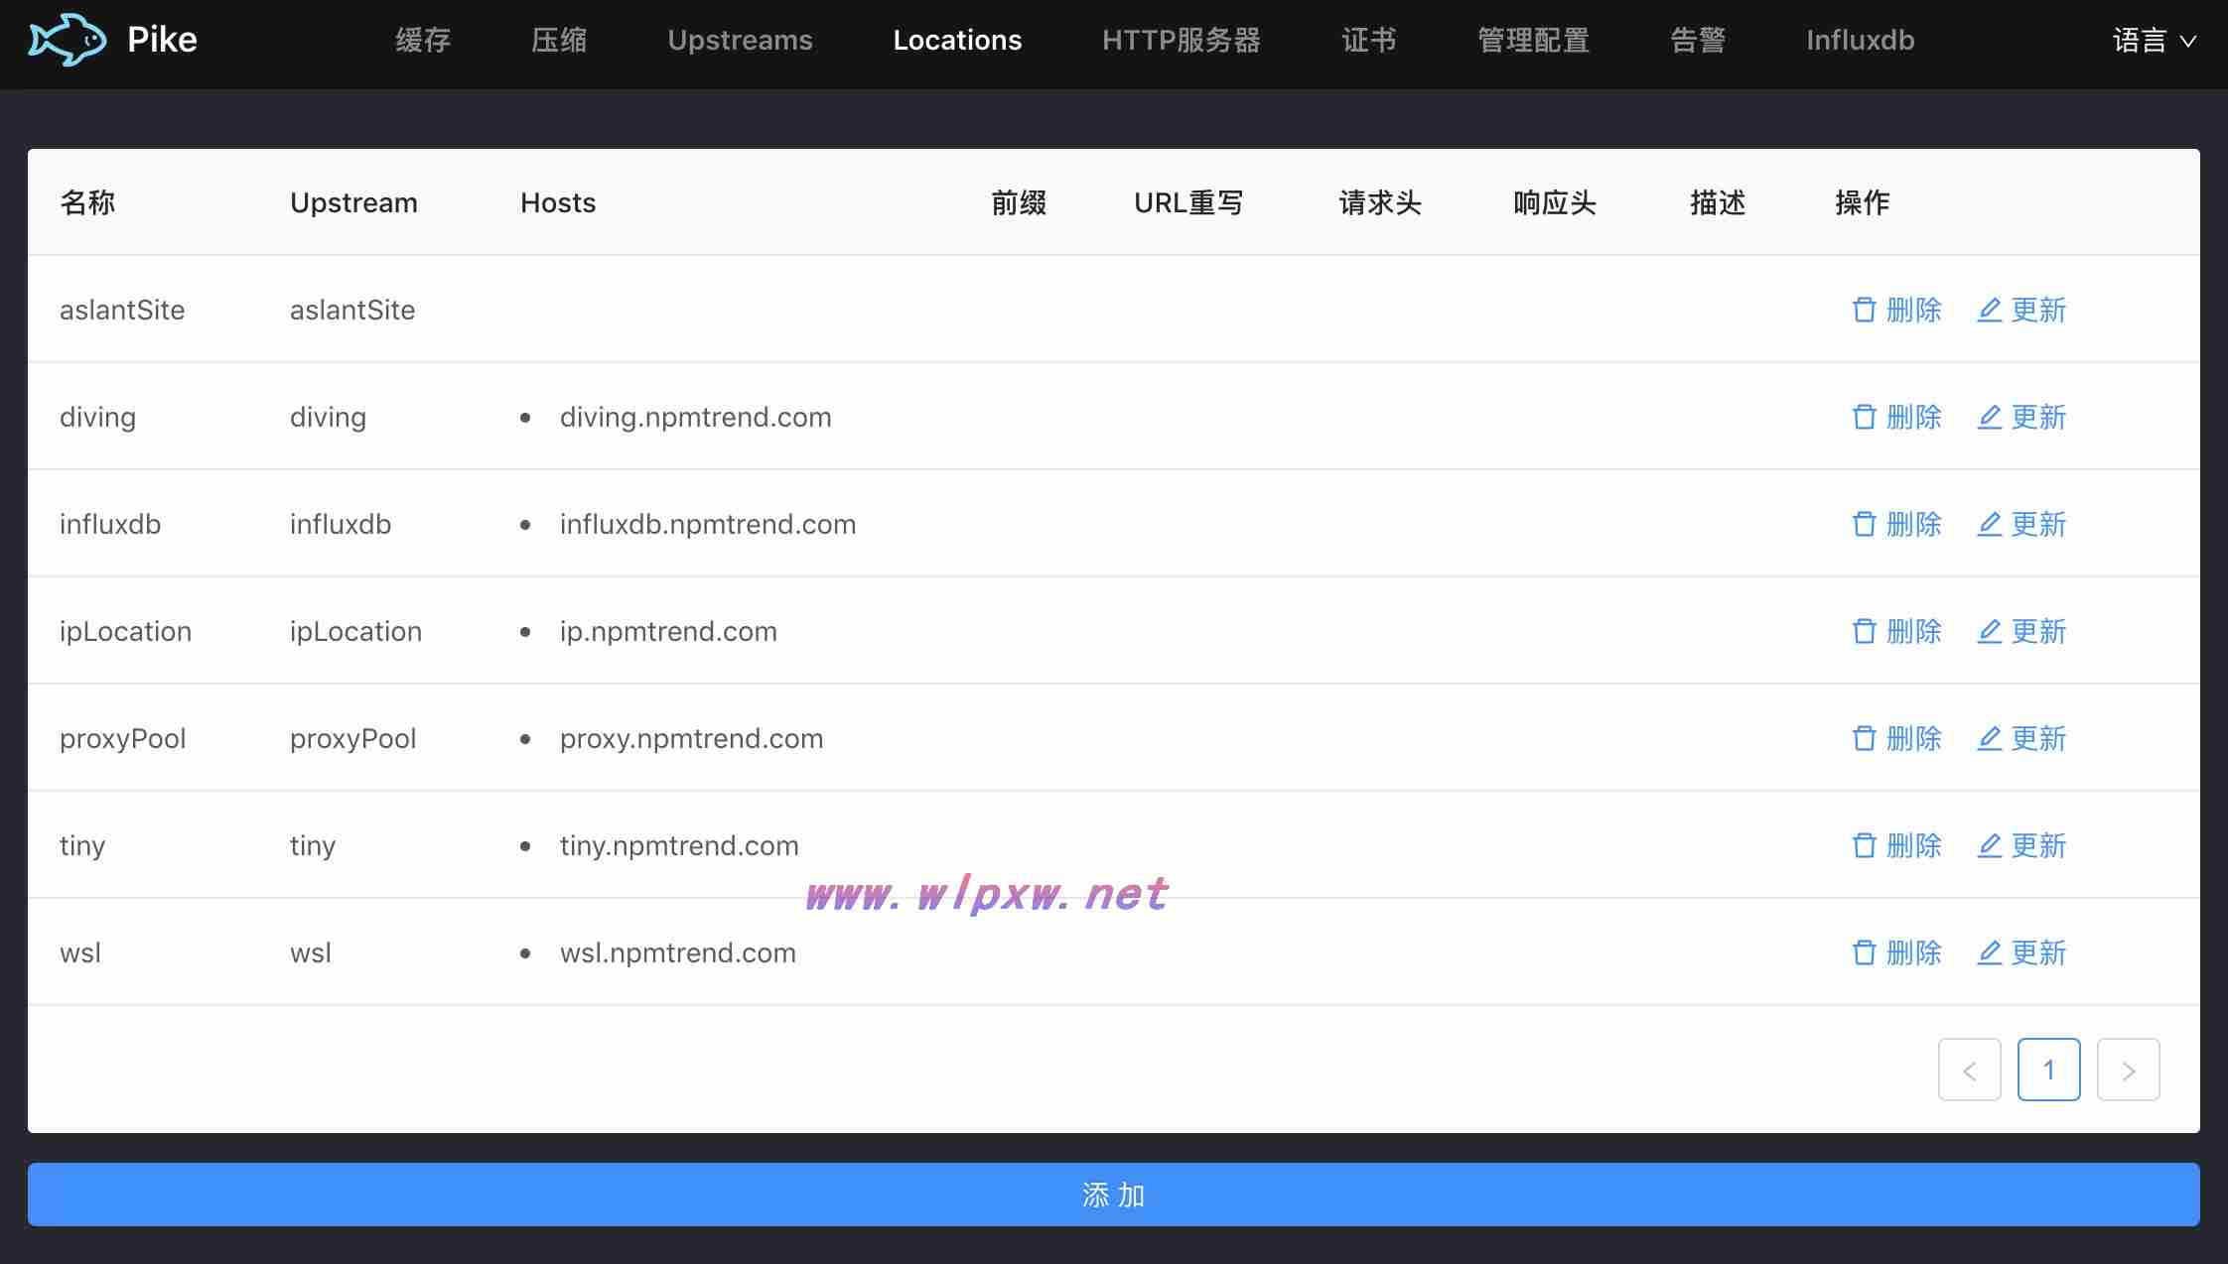This screenshot has width=2228, height=1264.
Task: Click the Pike fish logo
Action: pos(67,40)
